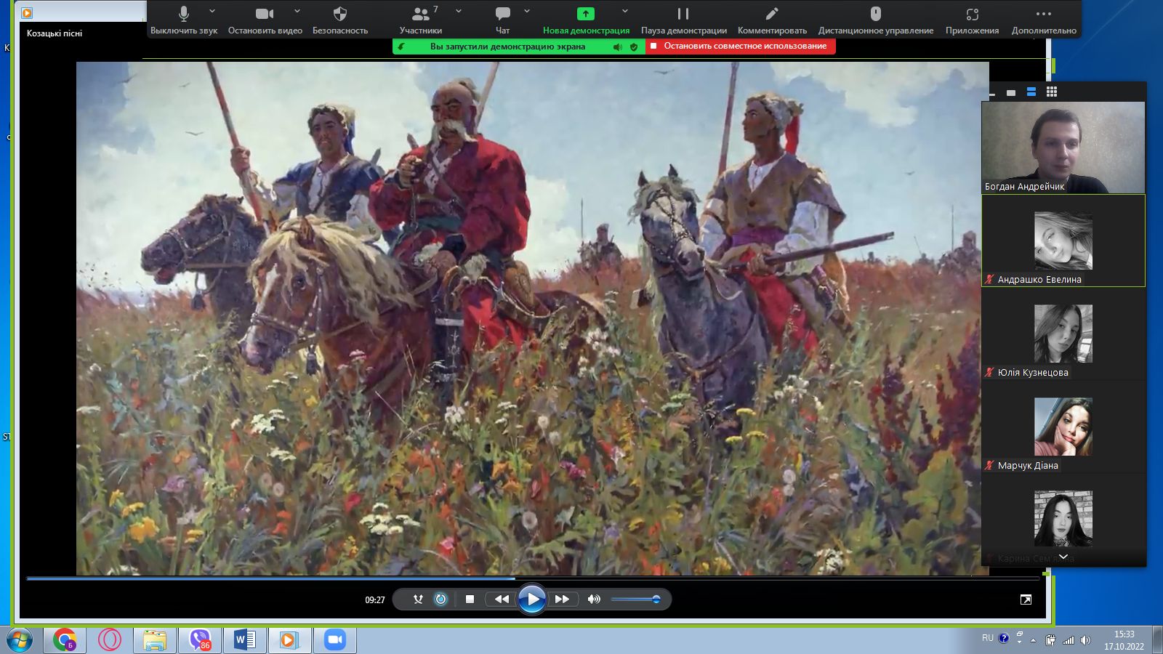Toggle repeat in media player
This screenshot has height=654, width=1163.
(x=440, y=599)
